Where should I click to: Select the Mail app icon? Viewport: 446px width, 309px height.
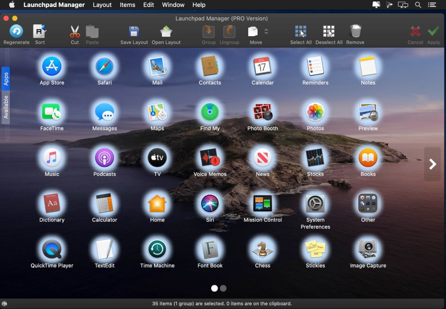pyautogui.click(x=157, y=66)
